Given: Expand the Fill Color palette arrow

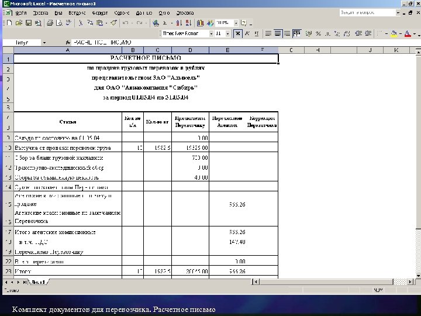Looking at the screenshot, I should click(x=401, y=33).
